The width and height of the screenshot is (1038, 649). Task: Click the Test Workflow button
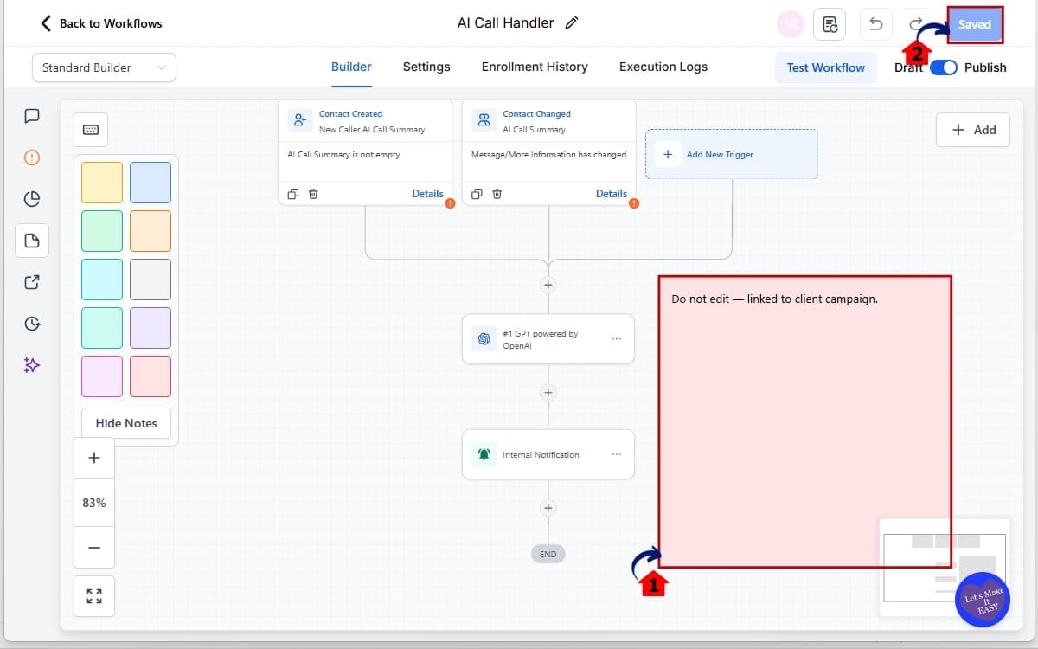tap(825, 67)
